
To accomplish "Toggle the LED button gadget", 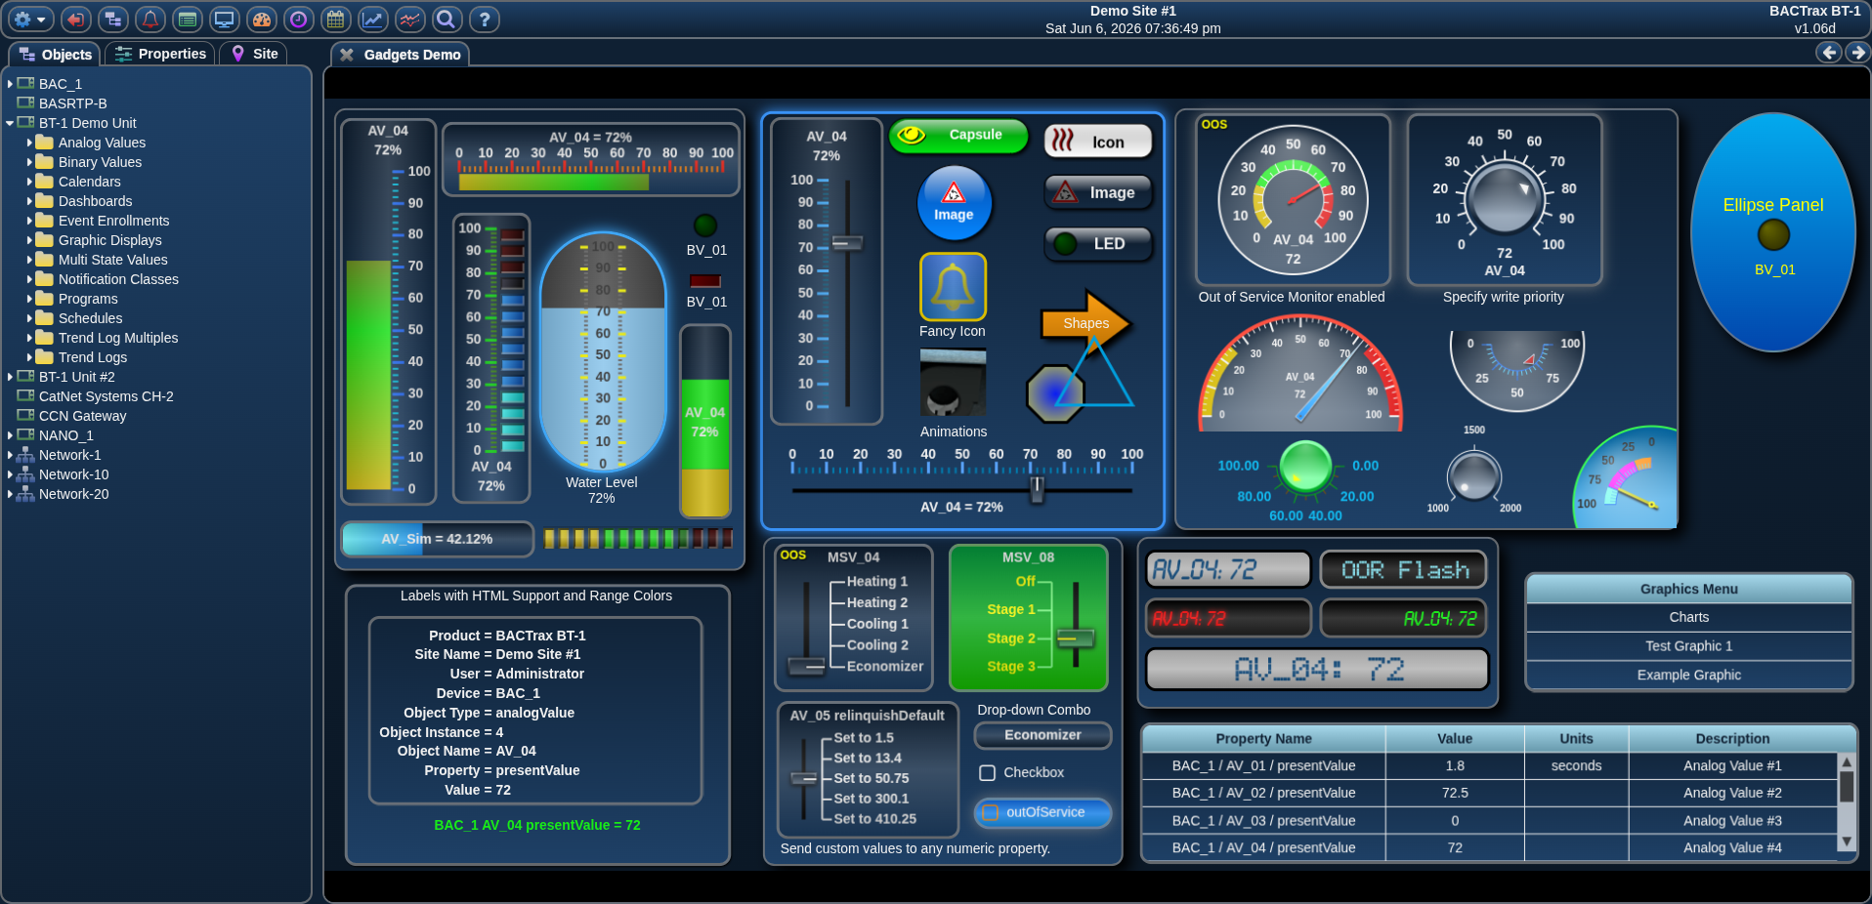I will click(1098, 244).
